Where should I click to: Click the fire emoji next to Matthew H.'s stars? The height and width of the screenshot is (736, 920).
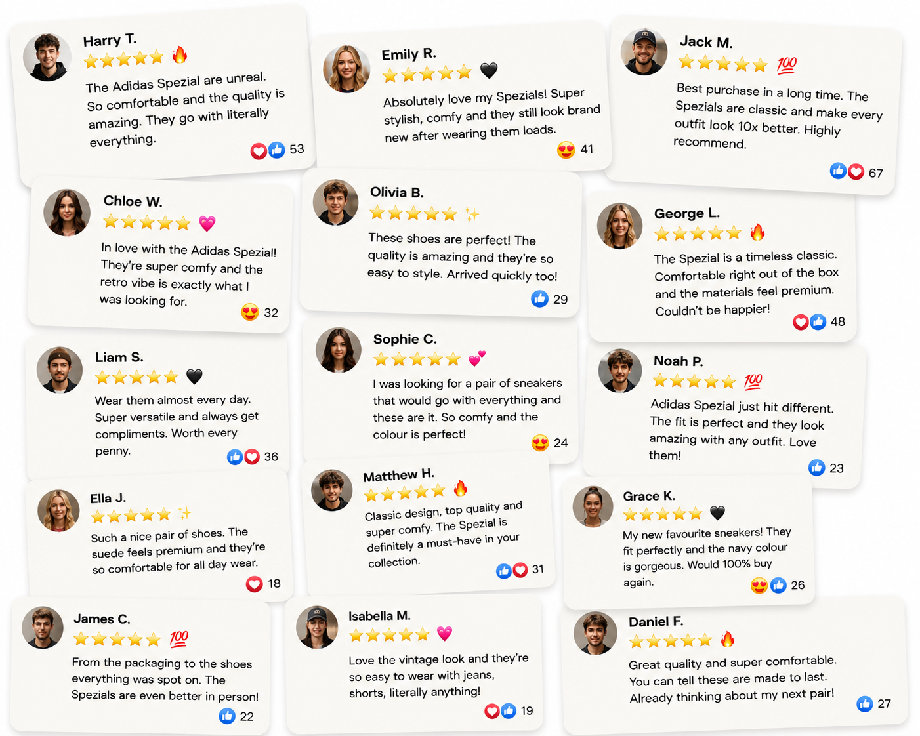[x=461, y=488]
